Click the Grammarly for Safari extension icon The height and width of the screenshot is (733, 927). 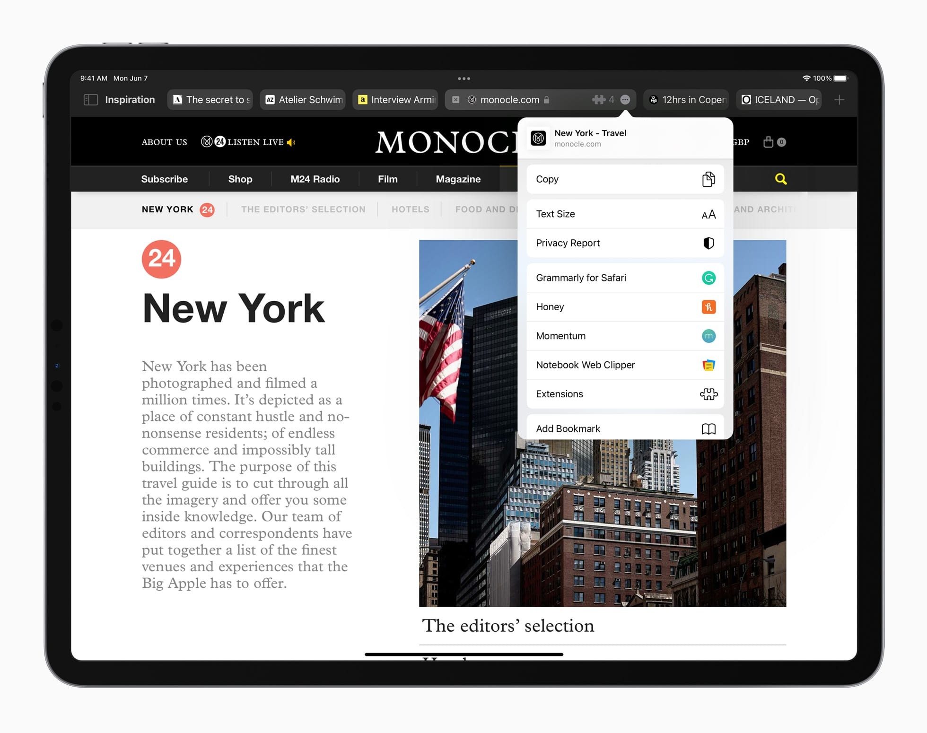click(707, 277)
